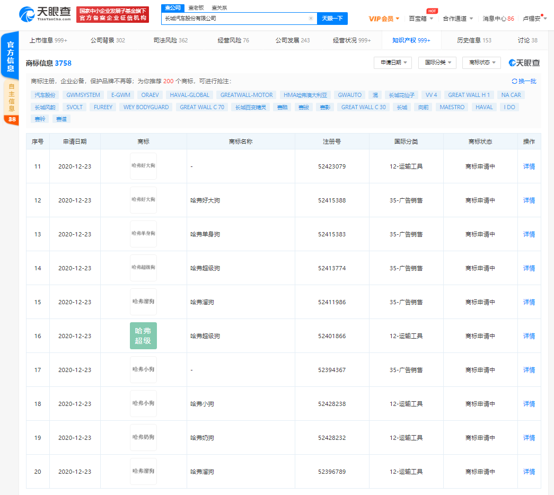Switch to the 查公司 search tab
The image size is (554, 495).
coord(173,8)
